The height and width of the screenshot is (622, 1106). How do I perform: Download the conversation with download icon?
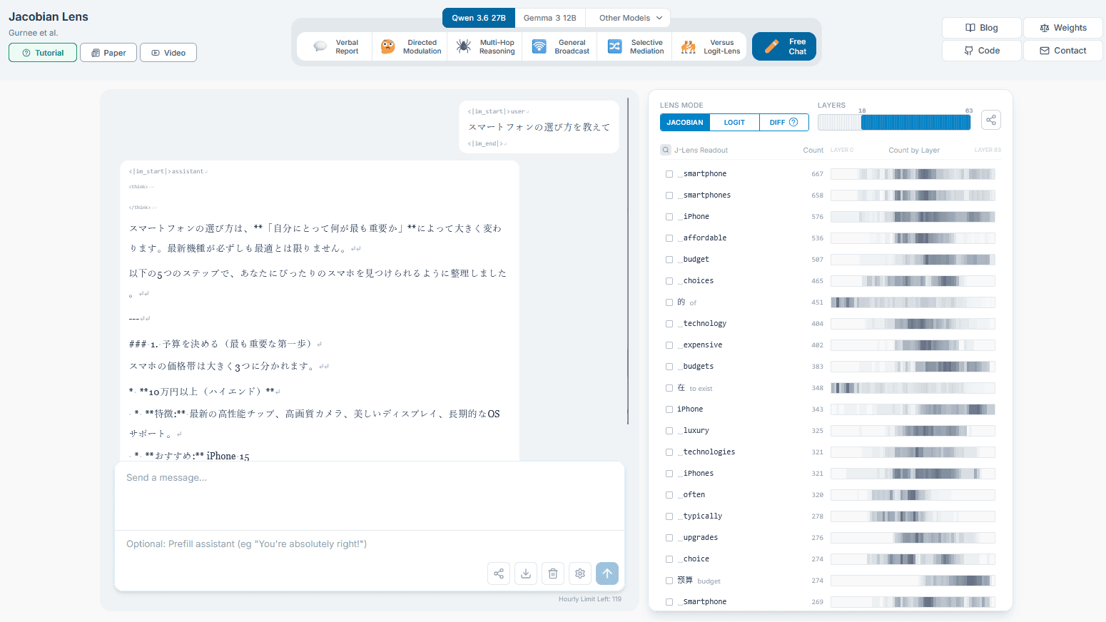526,573
